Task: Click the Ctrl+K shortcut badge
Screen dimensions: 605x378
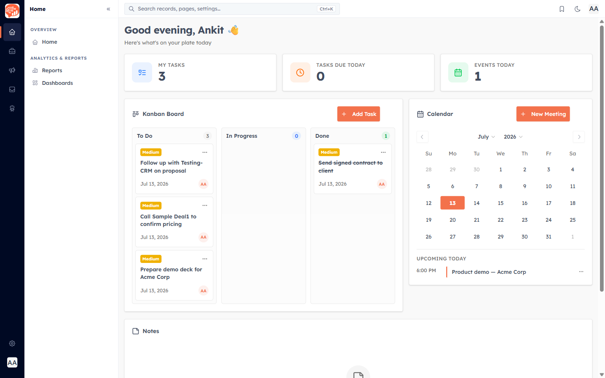Action: tap(326, 9)
